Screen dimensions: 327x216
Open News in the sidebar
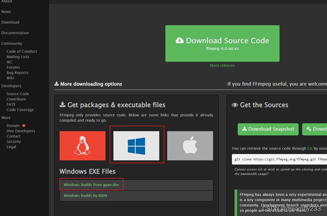point(6,12)
